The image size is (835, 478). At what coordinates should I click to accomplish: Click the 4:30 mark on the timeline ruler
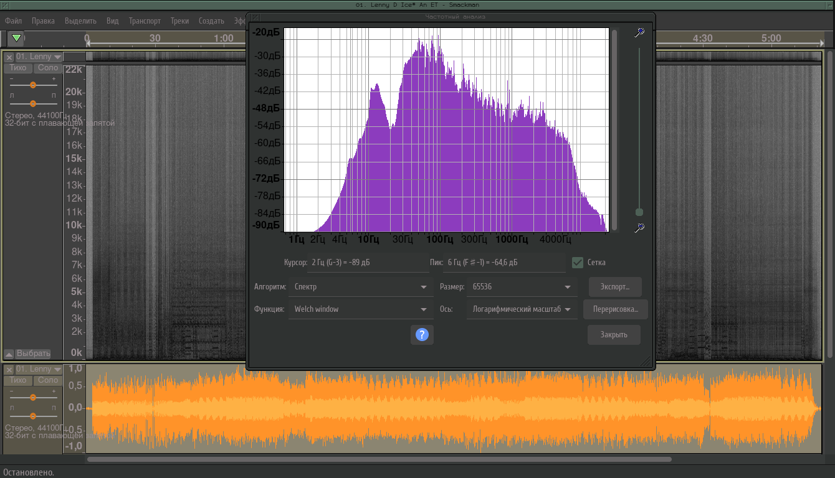[702, 38]
